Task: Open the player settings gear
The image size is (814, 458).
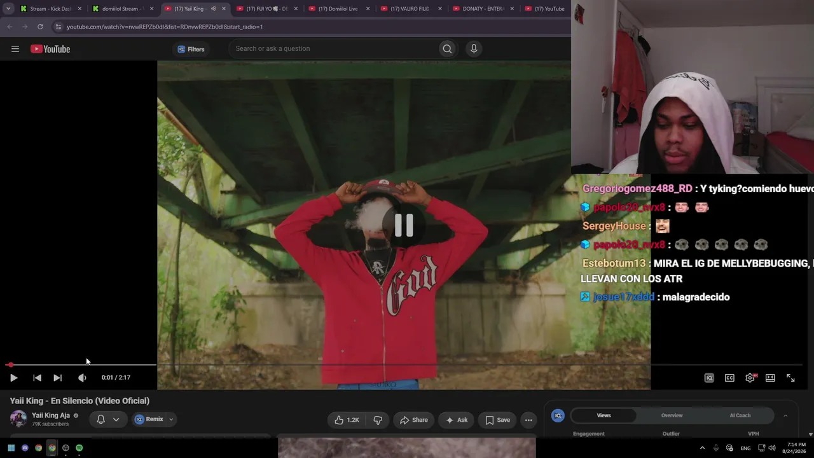Action: coord(750,378)
